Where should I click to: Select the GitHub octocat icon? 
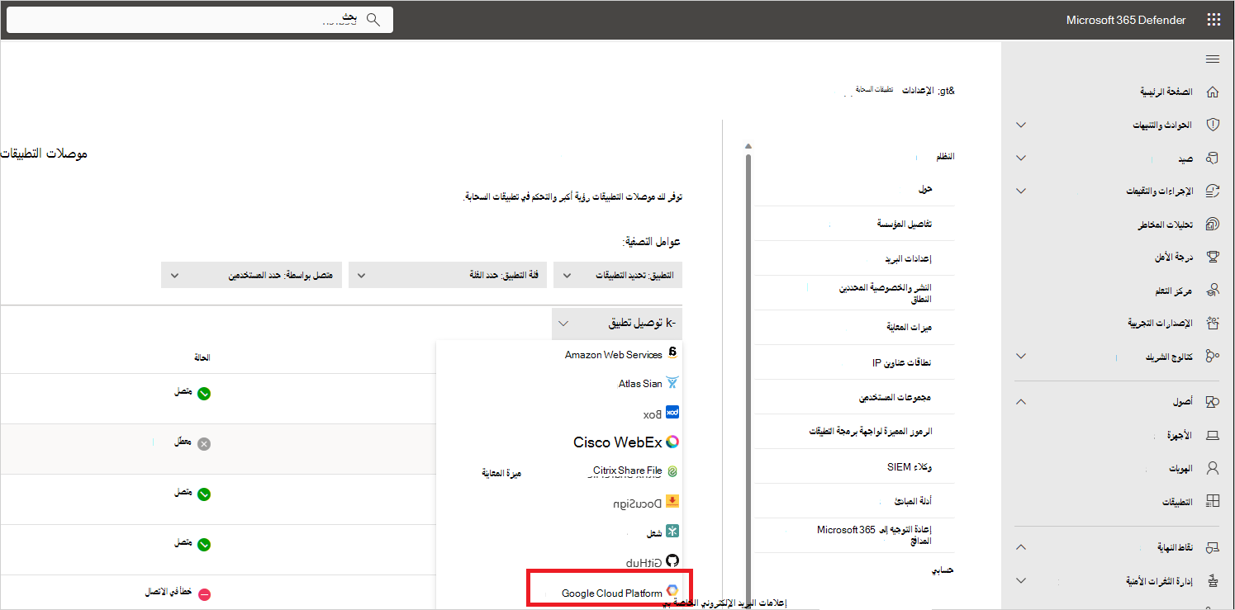[672, 561]
